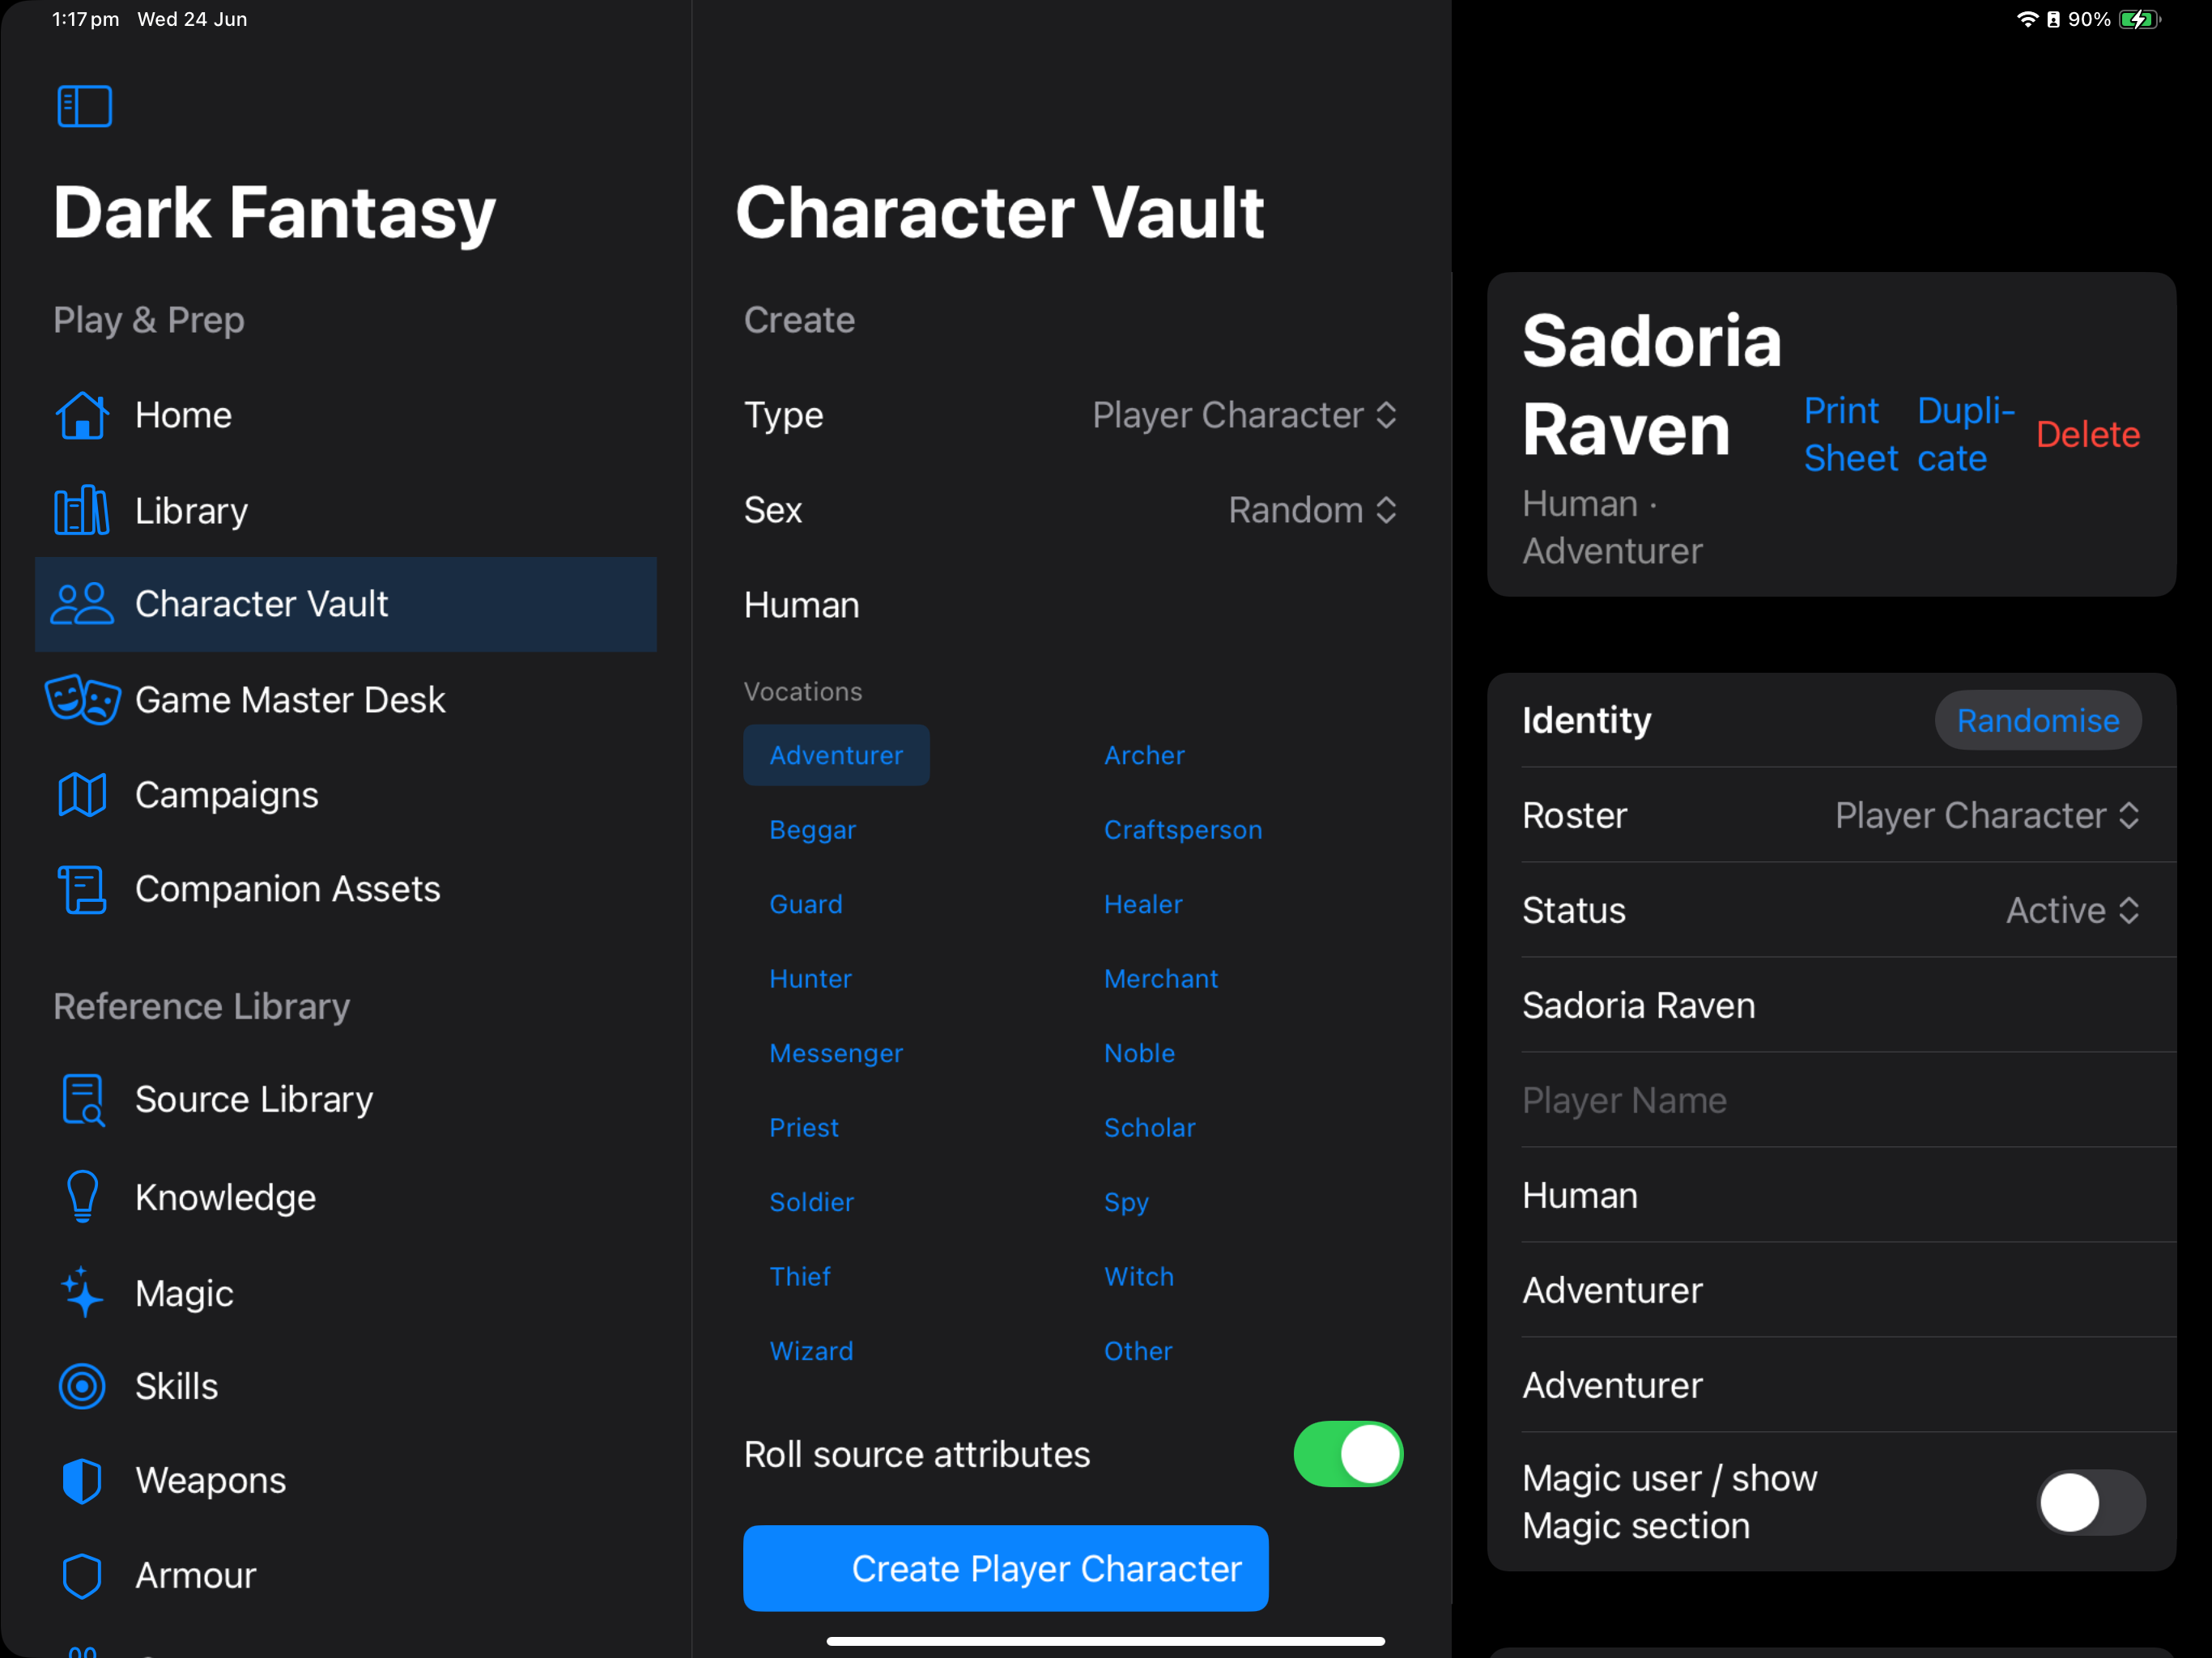Select Noble vocation
The width and height of the screenshot is (2212, 1658).
(x=1139, y=1053)
